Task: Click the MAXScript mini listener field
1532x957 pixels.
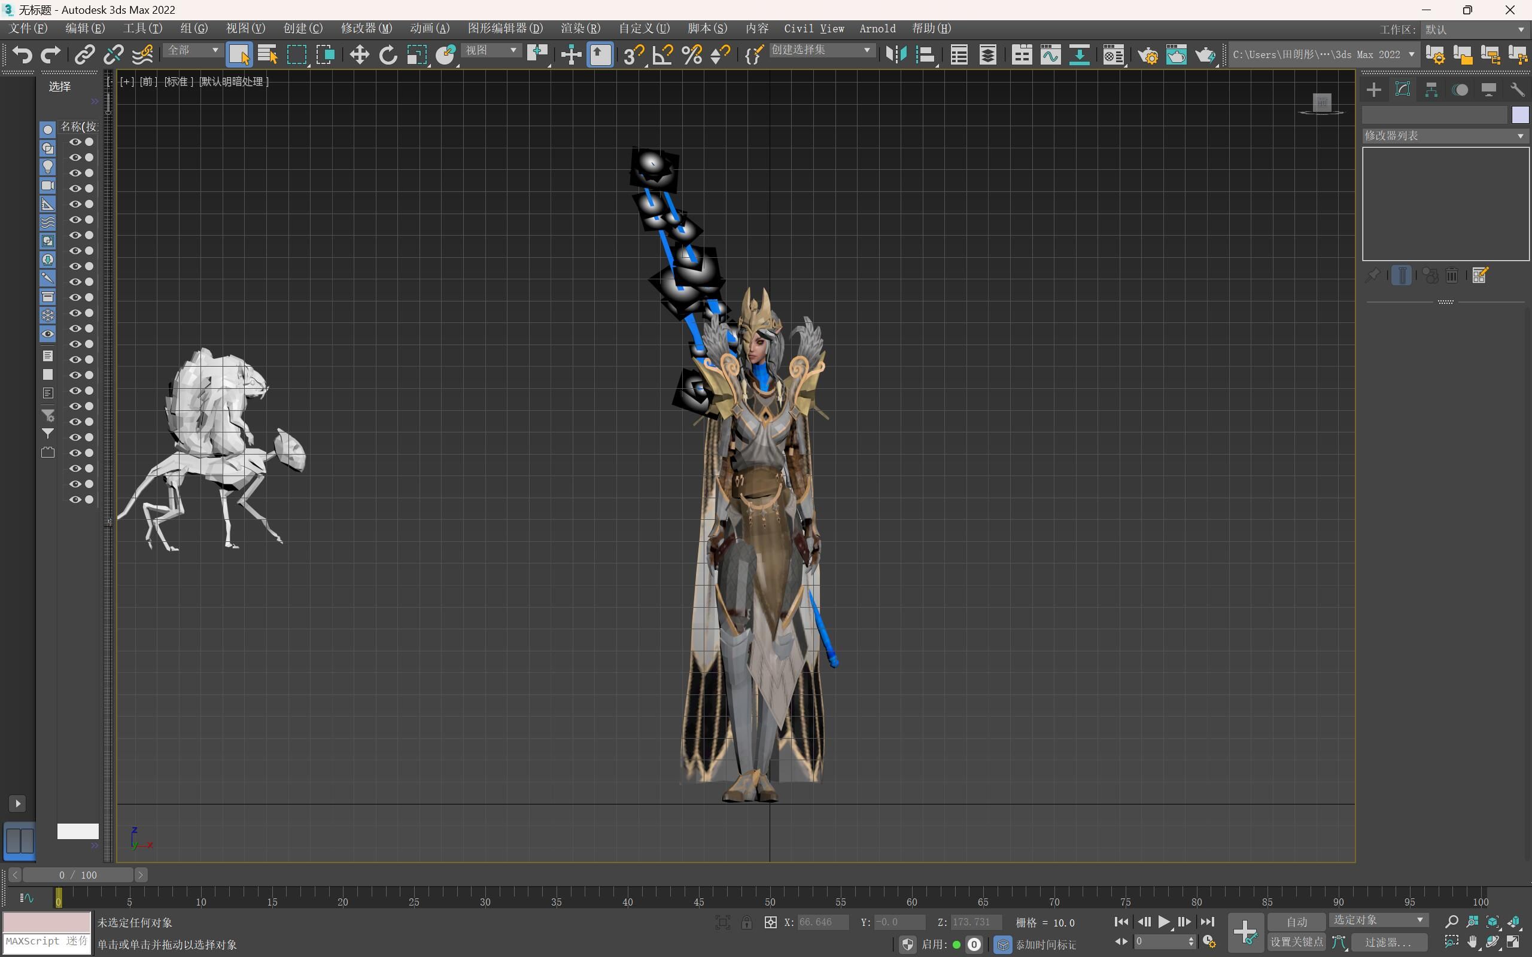Action: 47,942
